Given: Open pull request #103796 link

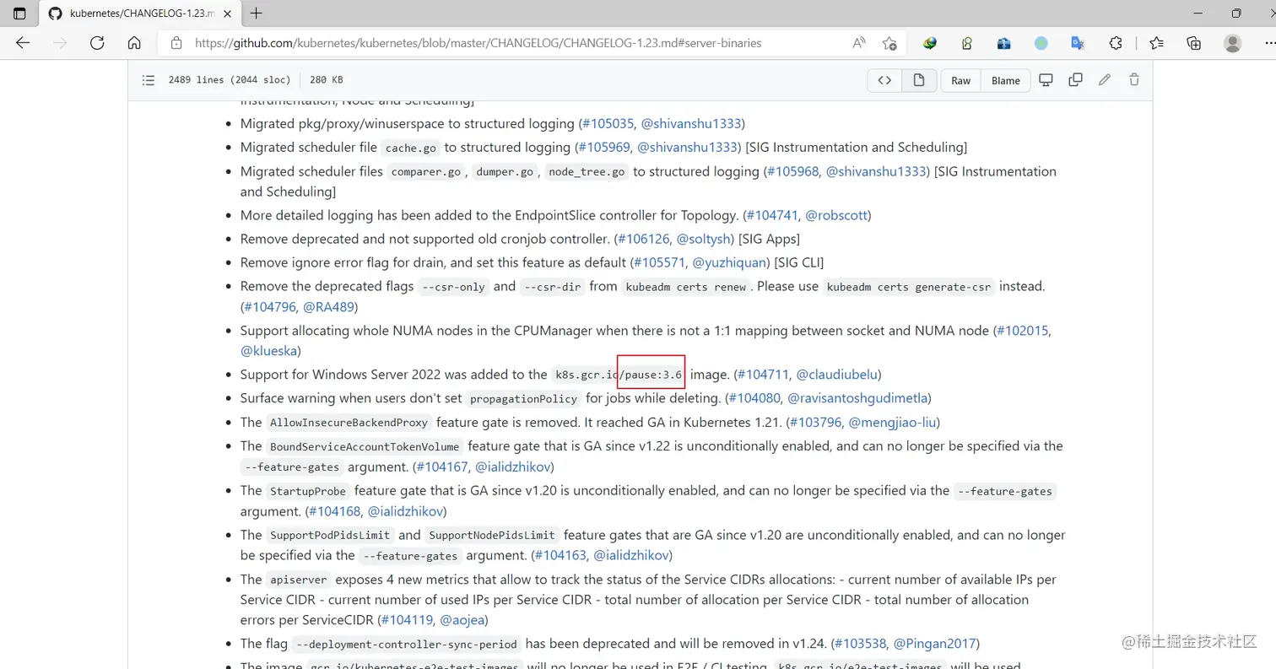Looking at the screenshot, I should click(x=814, y=422).
